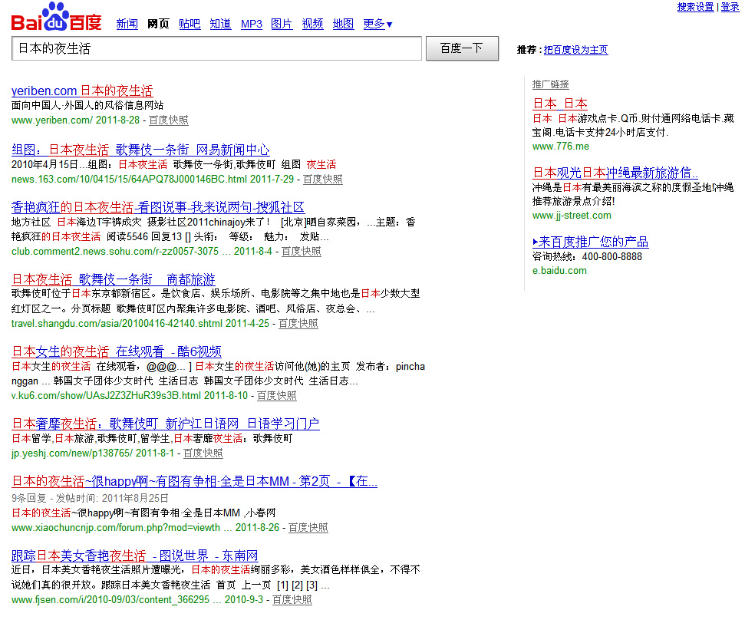Open 酷6视频 日本女生的夜生活 result
Image resolution: width=745 pixels, height=643 pixels.
(x=117, y=351)
